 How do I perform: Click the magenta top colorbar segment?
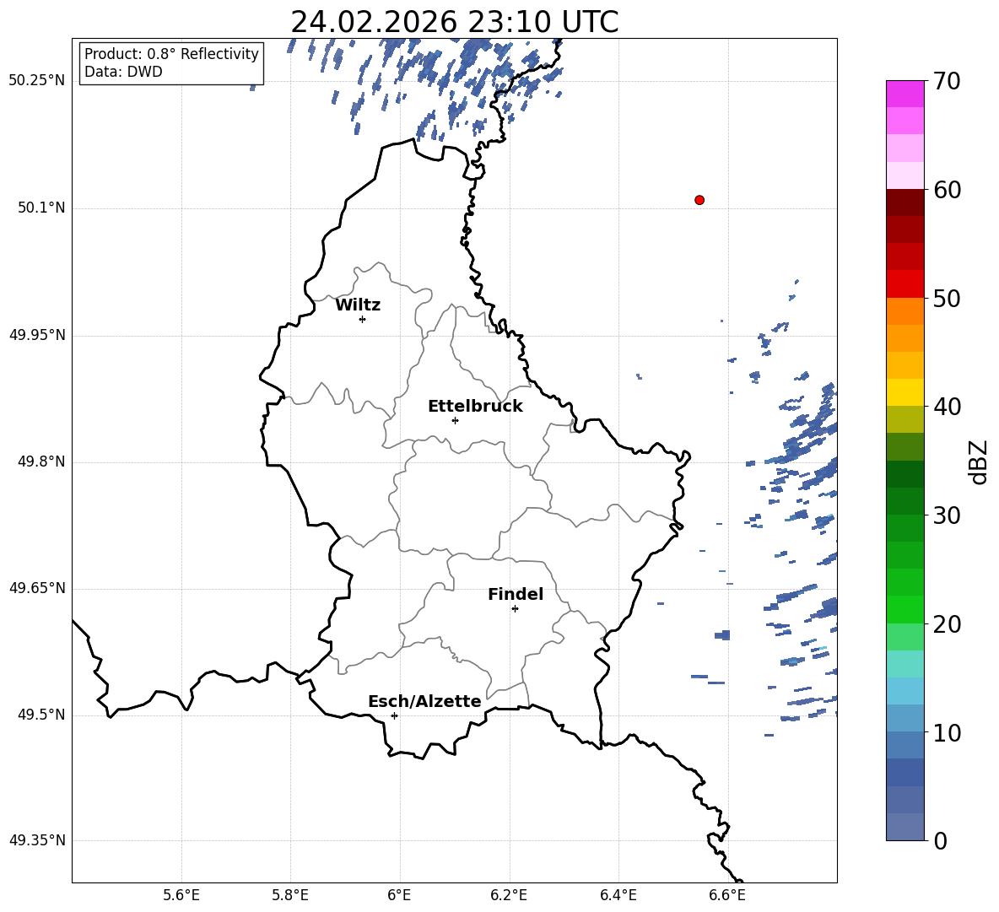pos(904,94)
